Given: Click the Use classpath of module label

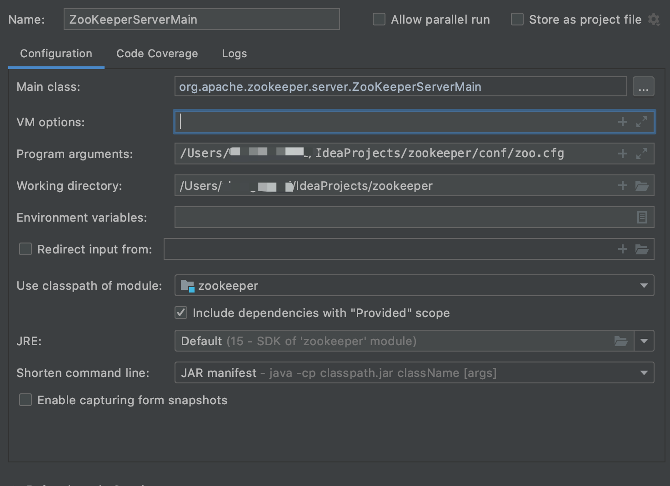Looking at the screenshot, I should point(89,286).
